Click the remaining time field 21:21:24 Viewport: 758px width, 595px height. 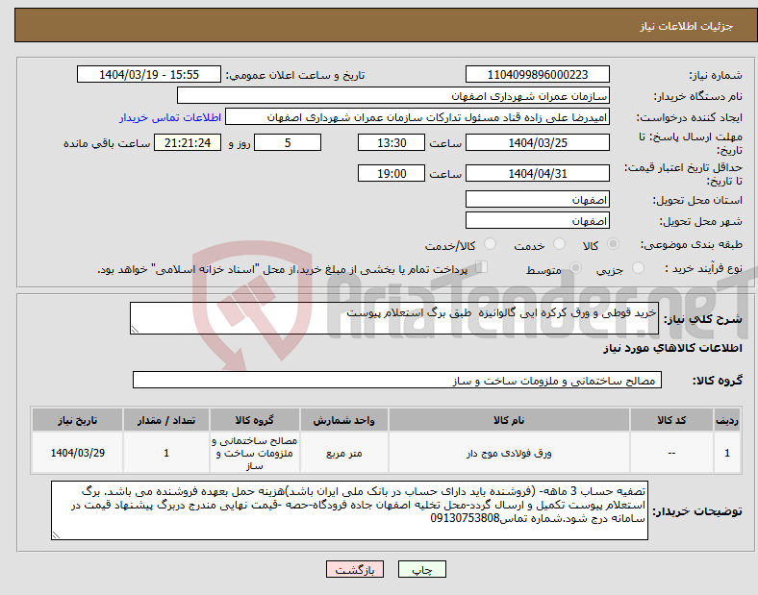point(188,142)
